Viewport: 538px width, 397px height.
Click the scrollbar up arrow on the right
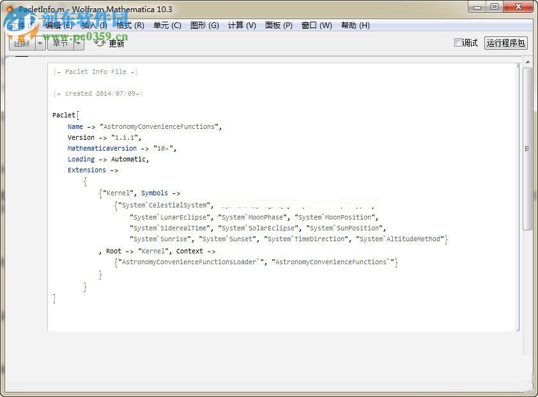click(x=528, y=61)
